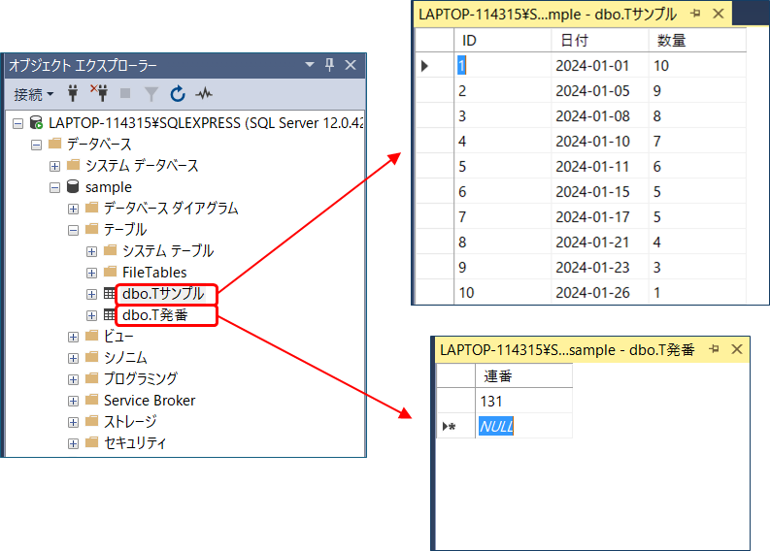This screenshot has height=551, width=770.
Task: Click ID cell 6 in Tサンプル grid
Action: tap(502, 192)
